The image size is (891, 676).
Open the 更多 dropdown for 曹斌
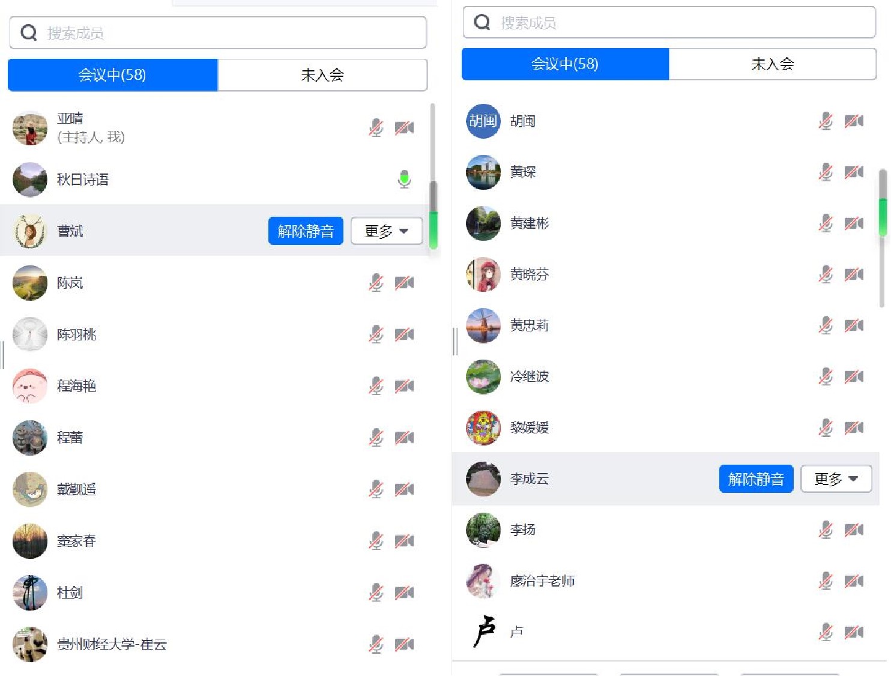386,231
